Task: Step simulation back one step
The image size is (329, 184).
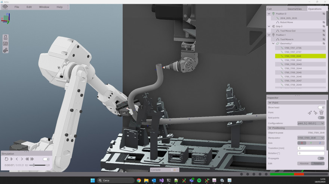Action: click(x=17, y=159)
